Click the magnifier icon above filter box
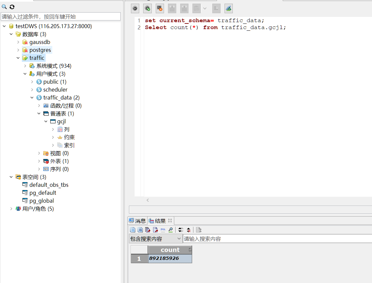The height and width of the screenshot is (283, 372). [4, 7]
